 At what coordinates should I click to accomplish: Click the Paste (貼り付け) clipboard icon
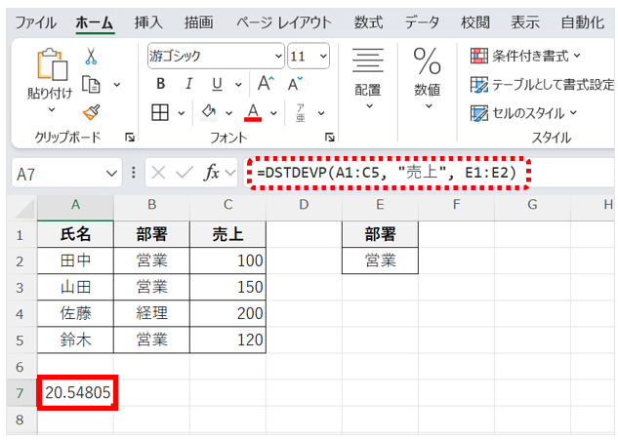tap(49, 66)
